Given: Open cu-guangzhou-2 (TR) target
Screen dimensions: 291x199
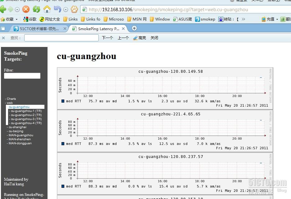Looking at the screenshot, I should coord(26,115).
